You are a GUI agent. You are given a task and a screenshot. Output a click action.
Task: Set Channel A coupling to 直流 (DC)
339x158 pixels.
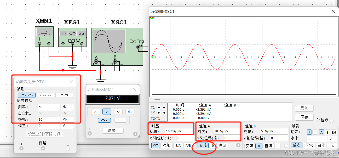[x=223, y=145]
